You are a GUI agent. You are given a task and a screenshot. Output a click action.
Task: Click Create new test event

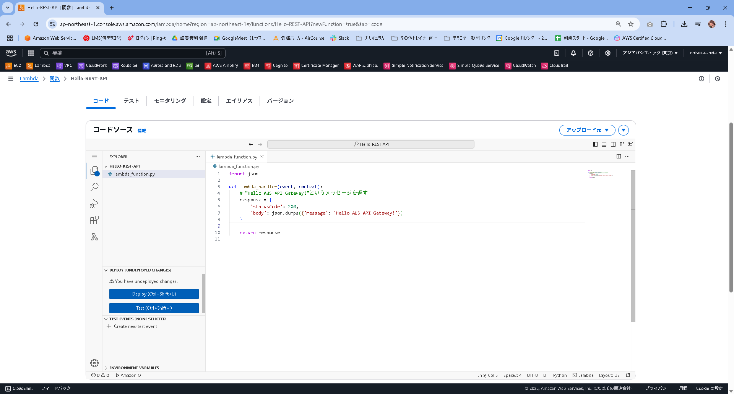135,326
